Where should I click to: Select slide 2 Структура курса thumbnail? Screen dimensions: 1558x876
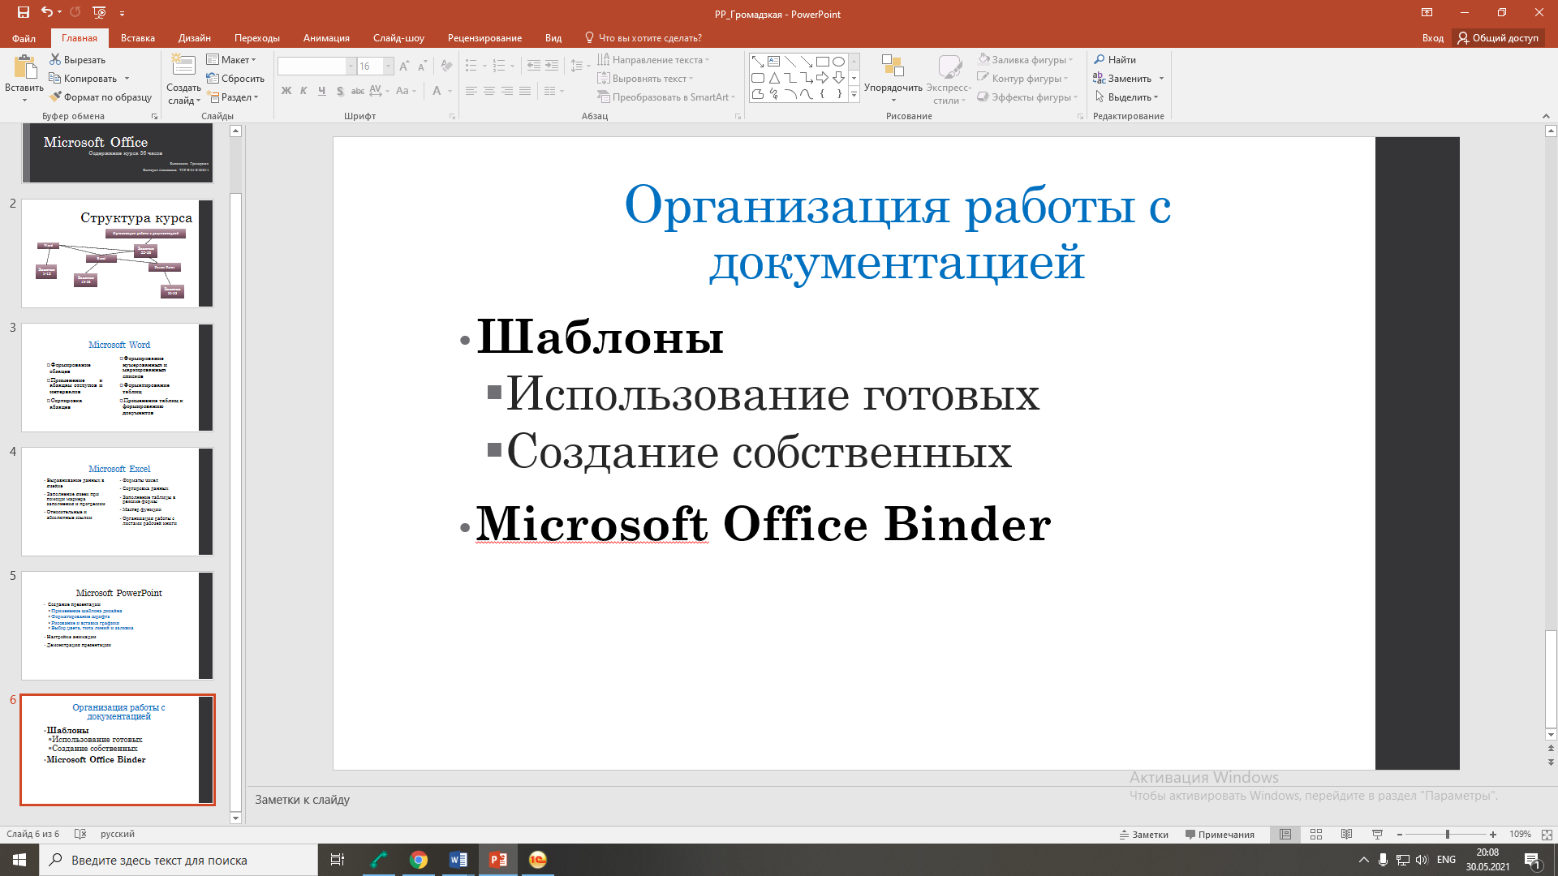[118, 253]
